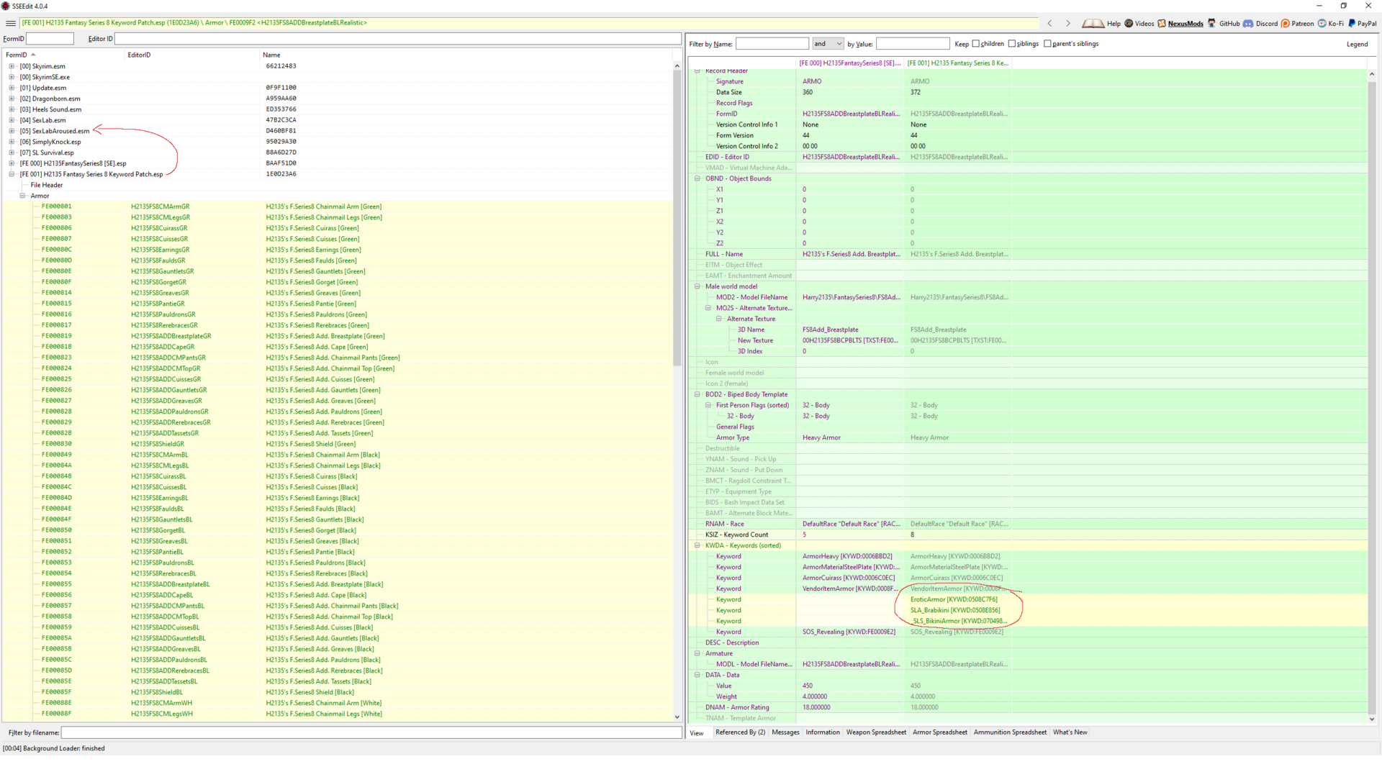Select [FE 001] H2135 Fantasy Series 8 column header
This screenshot has width=1382, height=777.
click(x=958, y=63)
